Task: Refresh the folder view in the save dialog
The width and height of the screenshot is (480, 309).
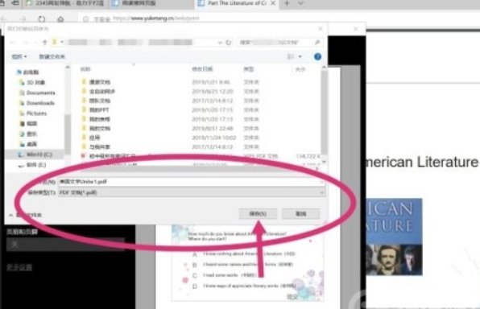Action: (229, 43)
